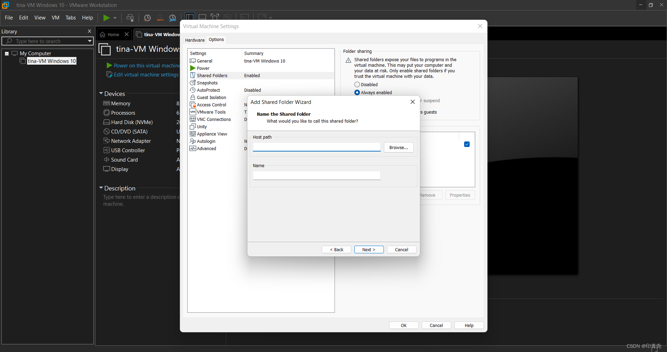Viewport: 667px width, 352px height.
Task: Select the Memory device entry
Action: (x=121, y=104)
